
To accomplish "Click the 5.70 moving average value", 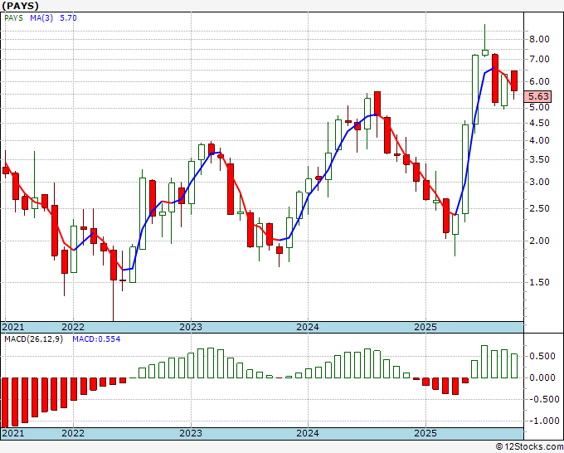I will pos(68,18).
